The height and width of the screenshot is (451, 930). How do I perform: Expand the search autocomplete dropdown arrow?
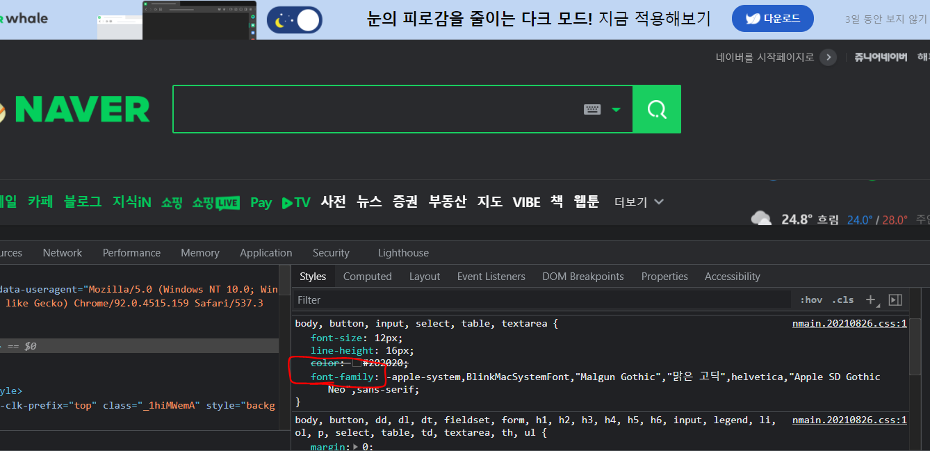tap(616, 110)
